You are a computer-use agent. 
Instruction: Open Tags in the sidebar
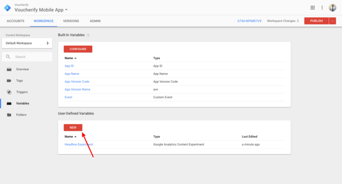(x=19, y=81)
